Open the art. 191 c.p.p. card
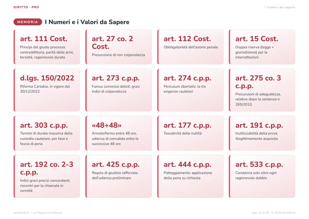The width and height of the screenshot is (309, 219). pos(262,133)
